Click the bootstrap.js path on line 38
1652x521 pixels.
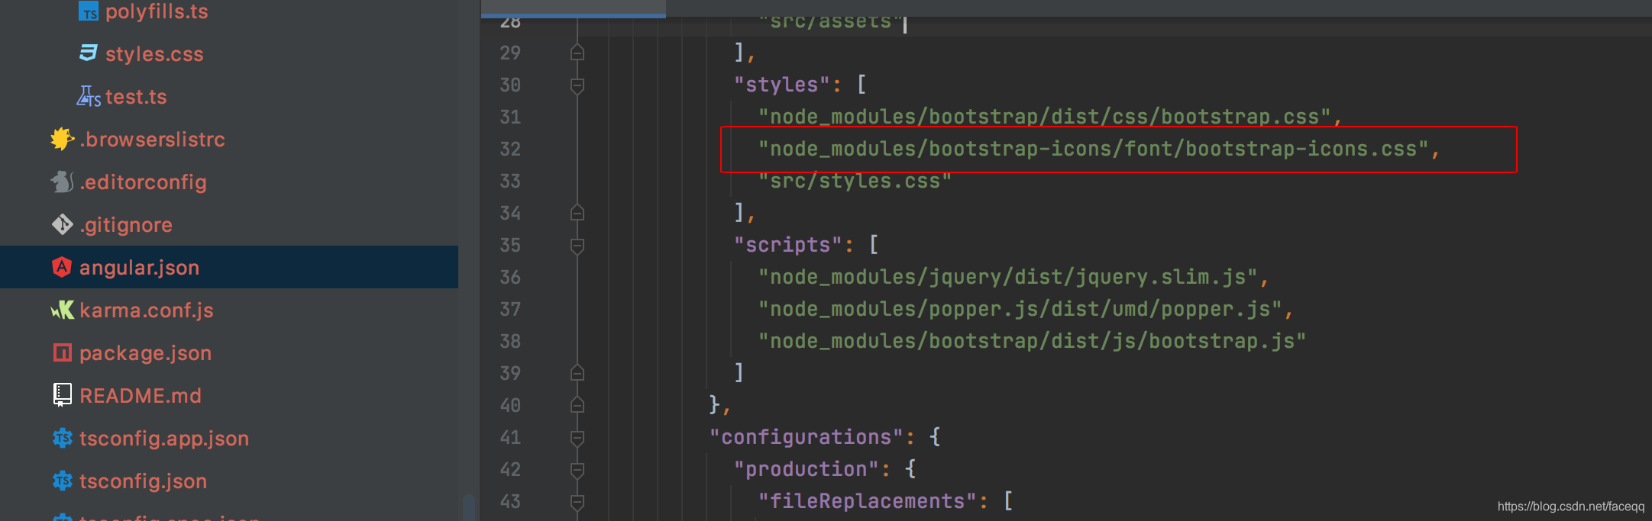pos(1032,341)
